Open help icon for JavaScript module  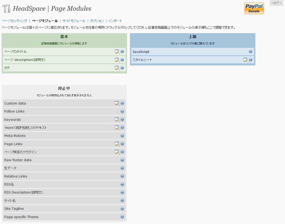pos(251,52)
